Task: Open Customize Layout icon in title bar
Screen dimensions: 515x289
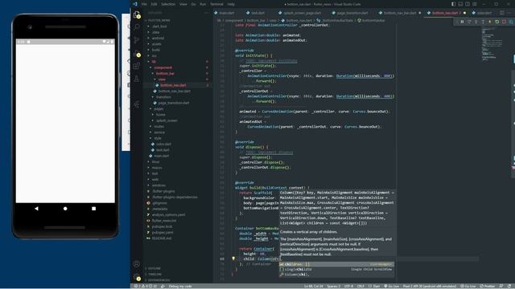Action: [475, 4]
